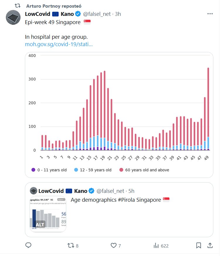Open the @falsel_net handle in main tweet

(98, 14)
